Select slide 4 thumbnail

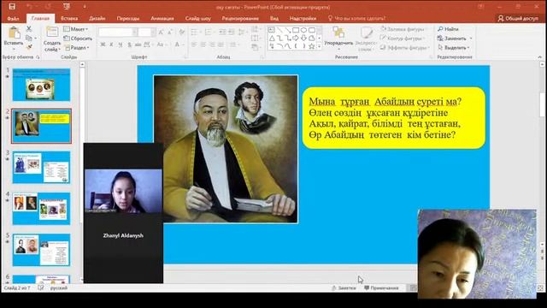tap(41, 209)
